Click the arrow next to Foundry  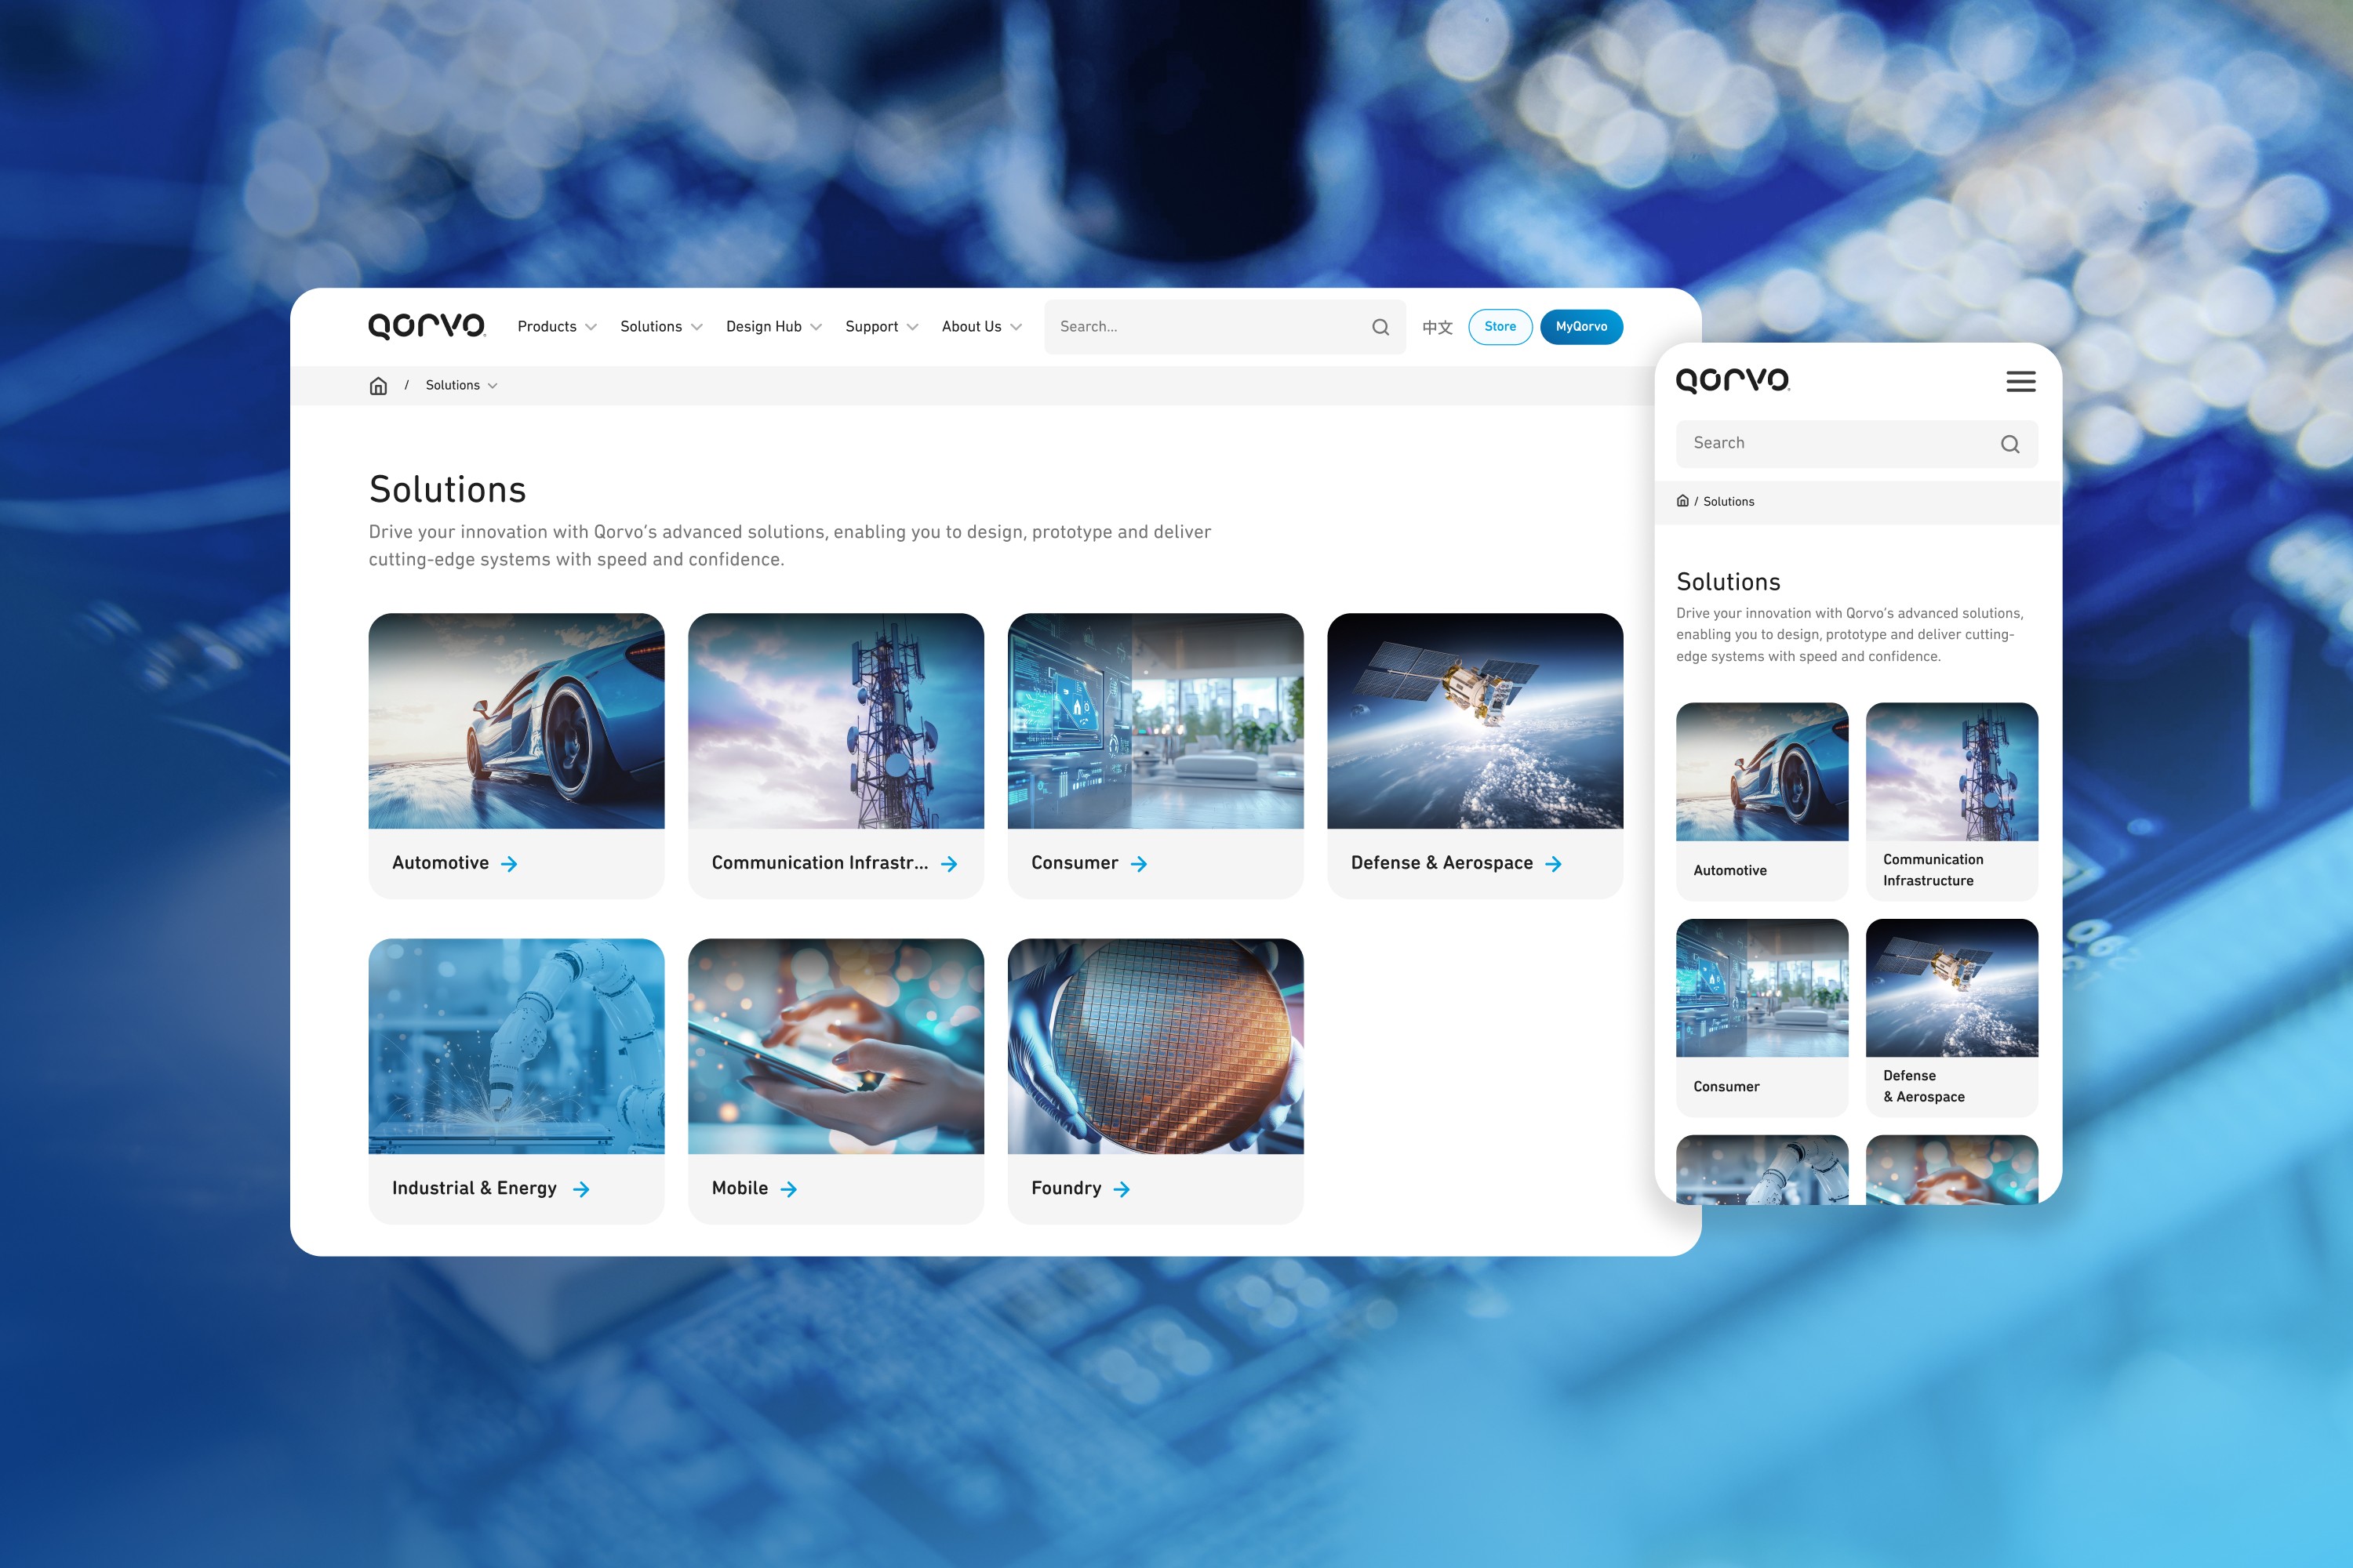[x=1122, y=1189]
